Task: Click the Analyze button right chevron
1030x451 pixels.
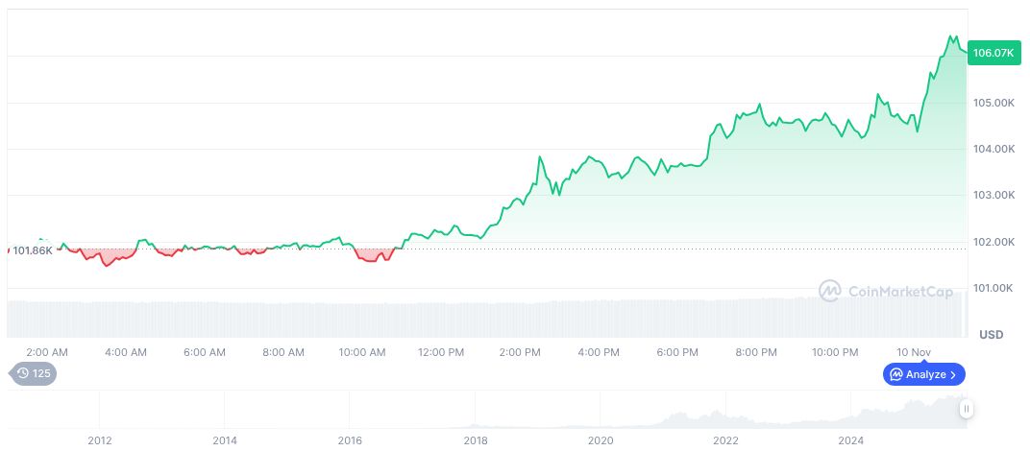Action: (953, 374)
